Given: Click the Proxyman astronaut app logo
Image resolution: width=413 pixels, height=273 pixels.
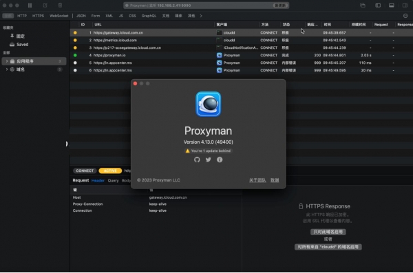Looking at the screenshot, I should [x=209, y=104].
